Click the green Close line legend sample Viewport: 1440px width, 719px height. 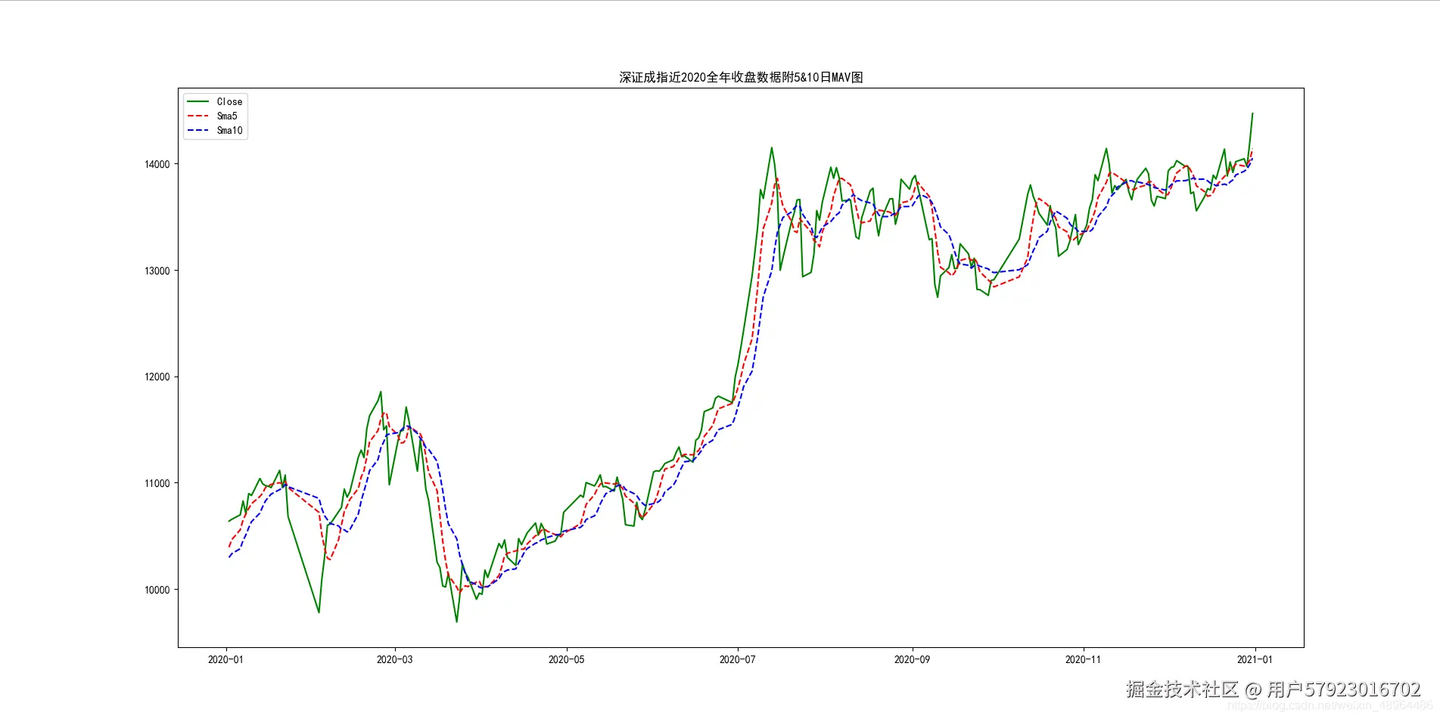pos(197,101)
